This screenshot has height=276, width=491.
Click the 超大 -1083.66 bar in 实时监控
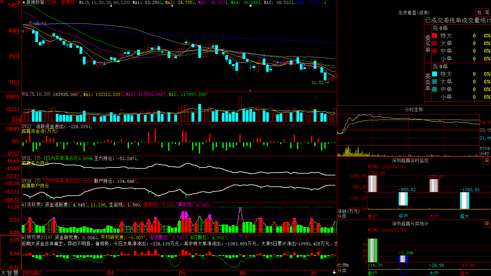464,201
